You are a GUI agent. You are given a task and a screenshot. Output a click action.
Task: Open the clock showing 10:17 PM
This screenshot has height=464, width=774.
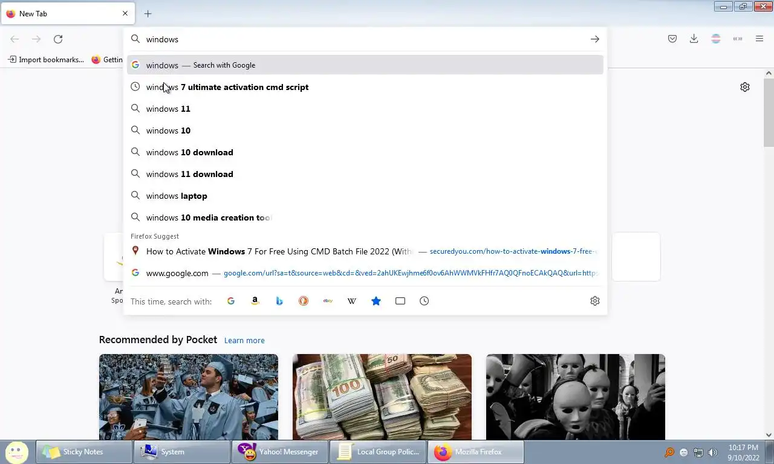(x=744, y=453)
